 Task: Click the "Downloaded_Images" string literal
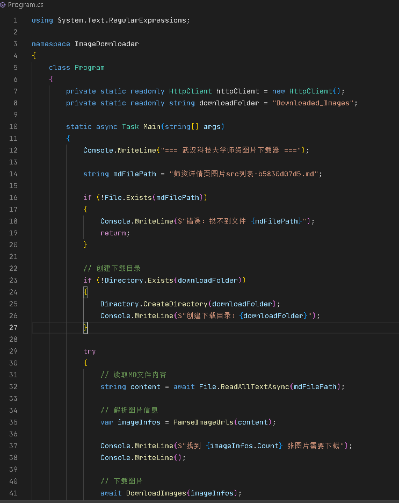313,103
